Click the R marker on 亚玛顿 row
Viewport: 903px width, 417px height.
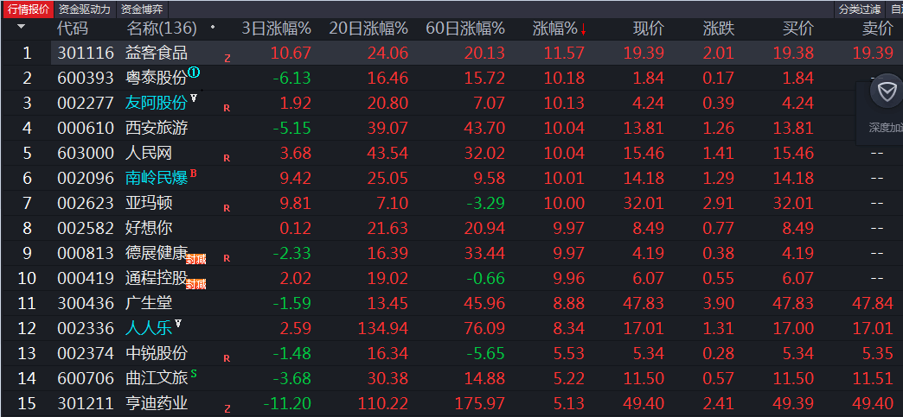(x=227, y=208)
